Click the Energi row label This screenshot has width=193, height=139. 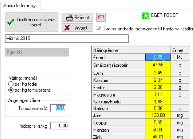(119, 57)
